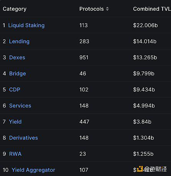The height and width of the screenshot is (176, 171).
Task: Open the Lending category link
Action: point(19,41)
